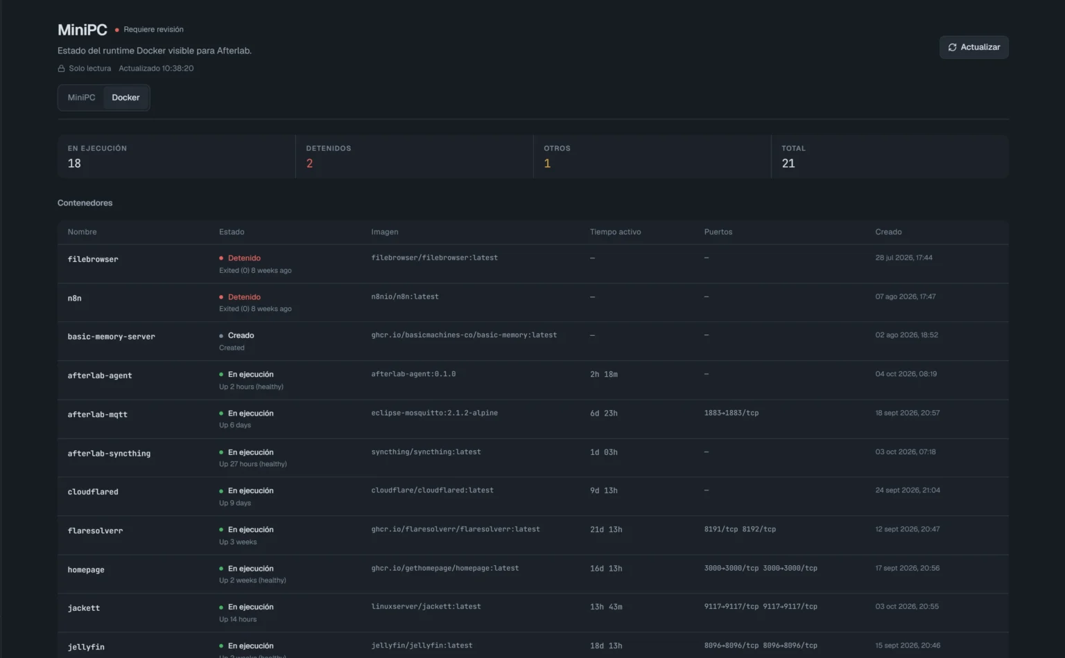Image resolution: width=1065 pixels, height=658 pixels.
Task: Click the Detenidos count 2
Action: point(309,163)
